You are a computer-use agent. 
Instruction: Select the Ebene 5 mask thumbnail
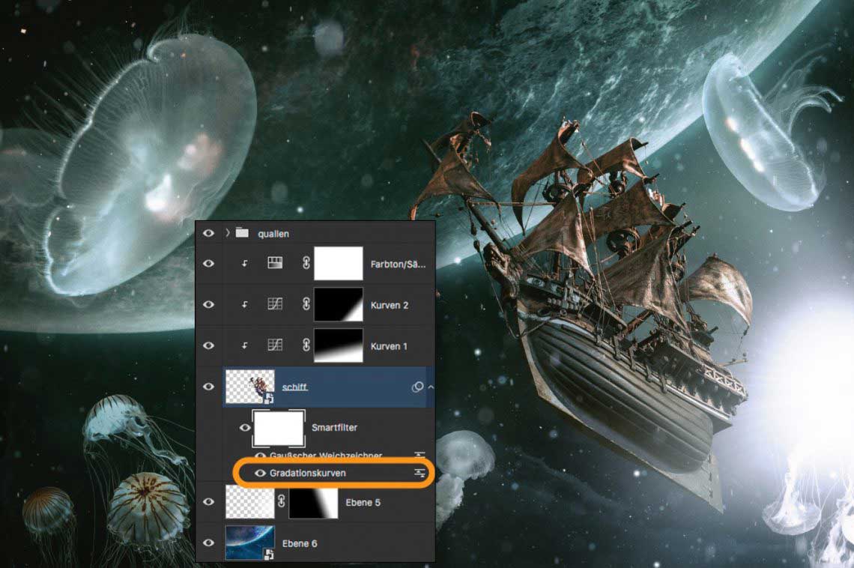pyautogui.click(x=313, y=501)
